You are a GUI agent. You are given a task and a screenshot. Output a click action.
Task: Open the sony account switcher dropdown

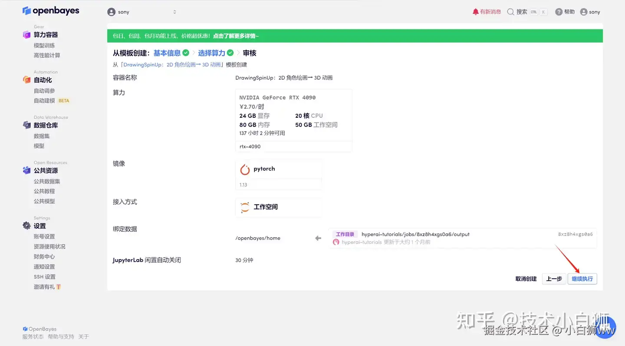[x=142, y=12]
